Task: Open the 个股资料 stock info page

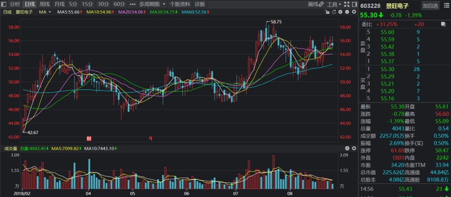Action: (180, 4)
